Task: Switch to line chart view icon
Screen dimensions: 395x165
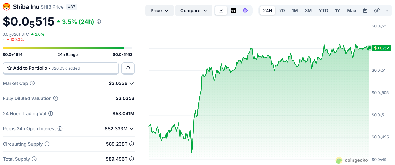Action: point(221,11)
